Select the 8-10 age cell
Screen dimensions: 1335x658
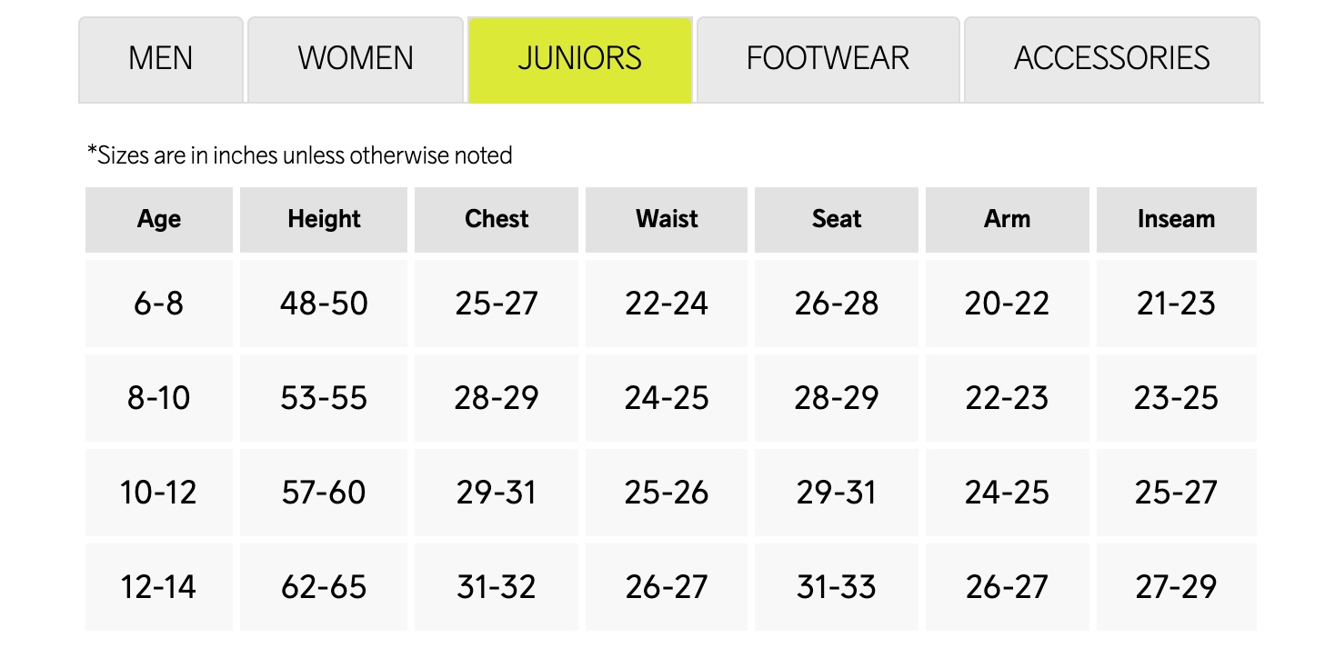[x=159, y=398]
